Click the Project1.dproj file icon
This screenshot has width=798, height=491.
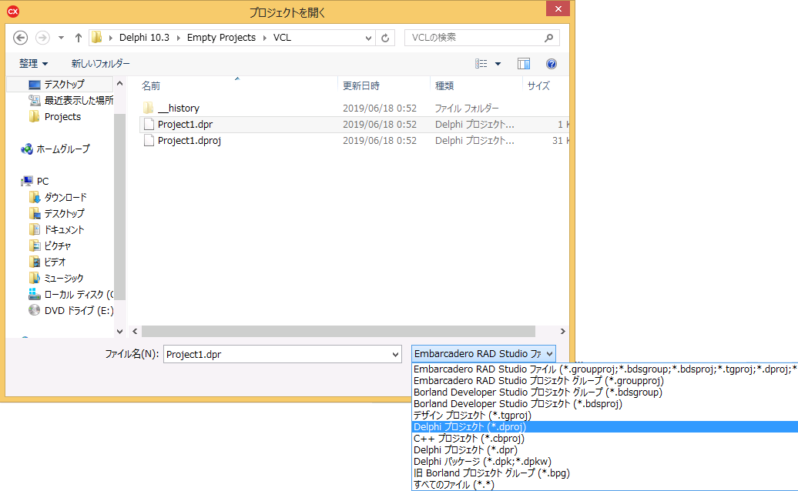[x=149, y=140]
